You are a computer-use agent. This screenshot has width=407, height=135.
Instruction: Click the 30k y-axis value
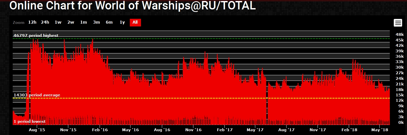click(400, 67)
